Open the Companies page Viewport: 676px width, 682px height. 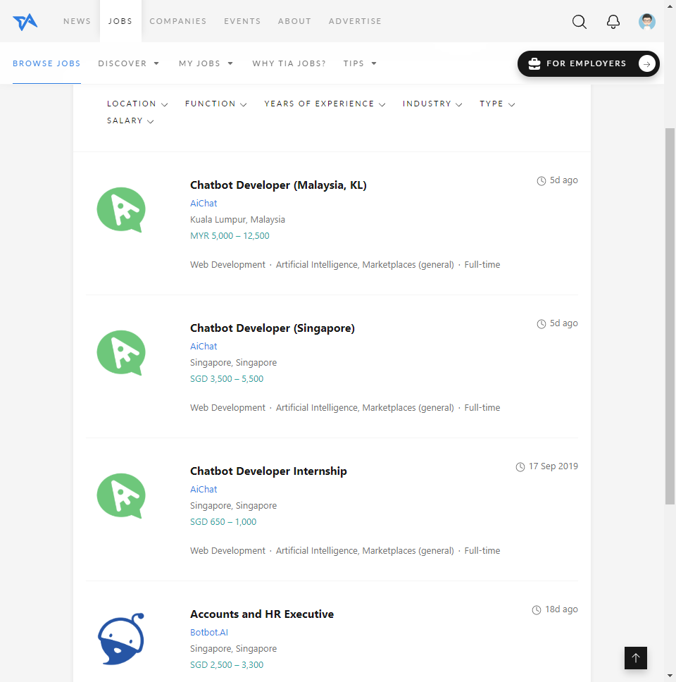[178, 21]
